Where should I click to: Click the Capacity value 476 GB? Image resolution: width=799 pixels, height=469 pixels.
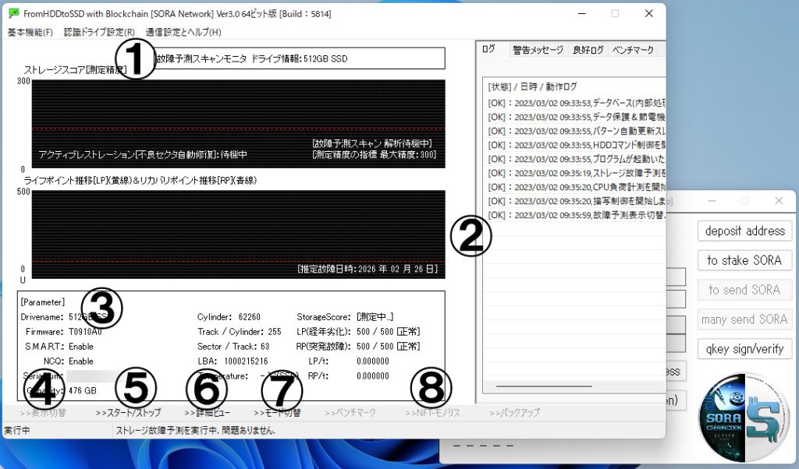pos(83,390)
